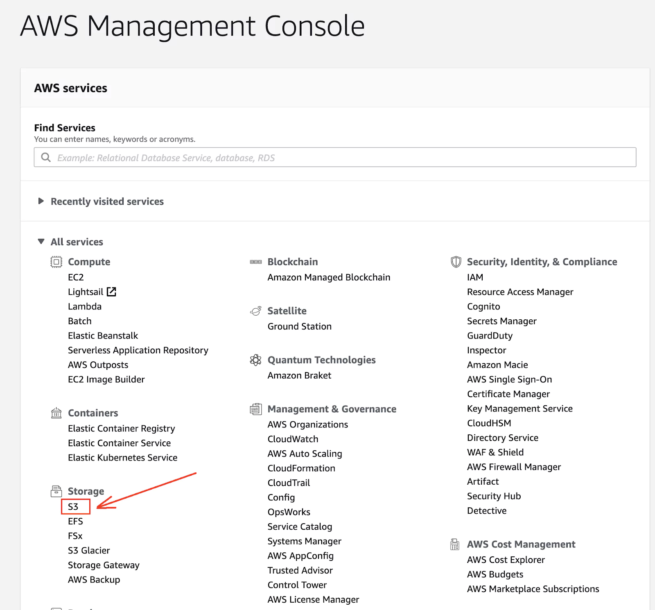Screen dimensions: 655x610
Task: Click the Compute category chip icon
Action: point(56,262)
